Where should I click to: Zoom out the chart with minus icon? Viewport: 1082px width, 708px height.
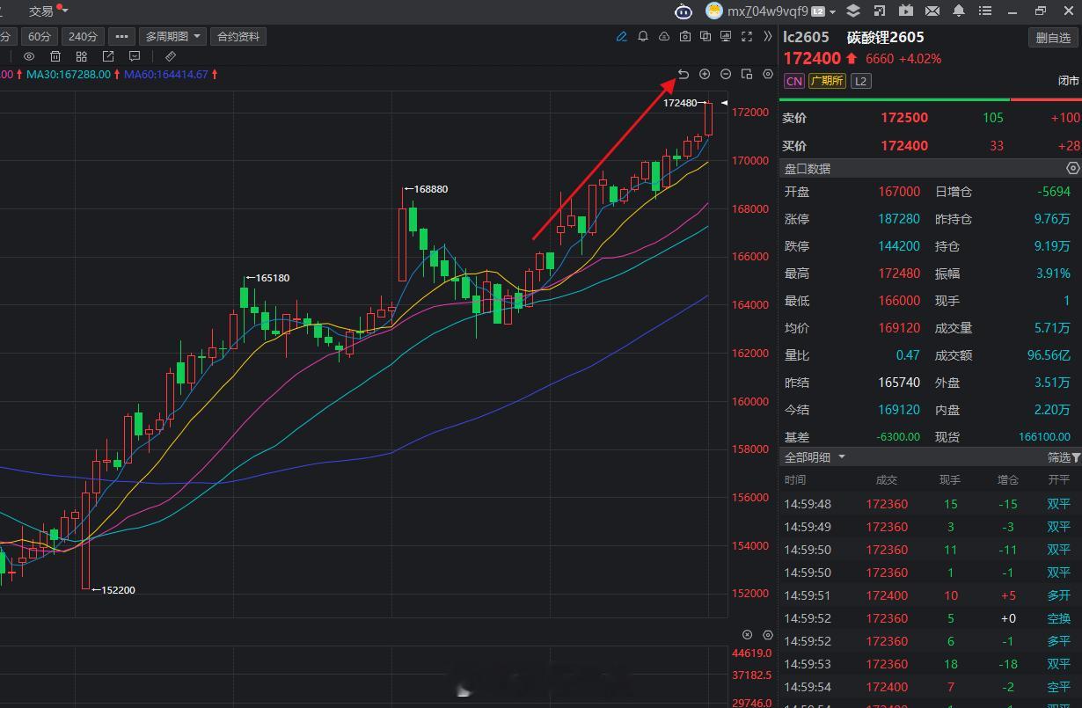tap(726, 74)
